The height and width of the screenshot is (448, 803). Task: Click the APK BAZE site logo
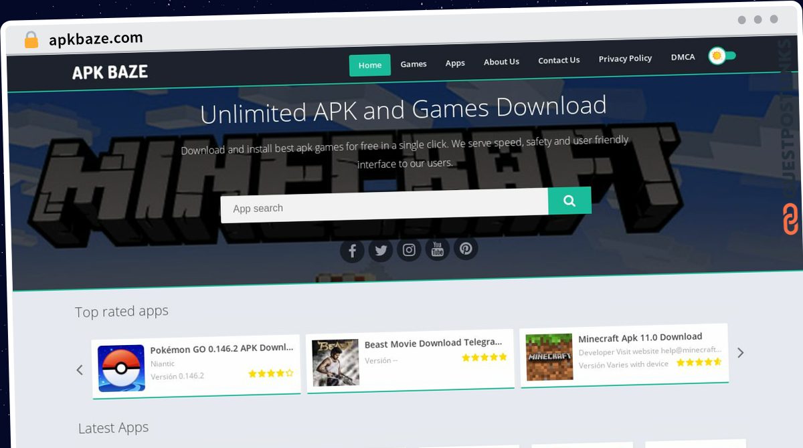(110, 72)
